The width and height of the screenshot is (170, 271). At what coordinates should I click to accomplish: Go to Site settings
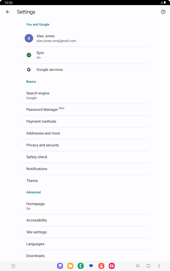pyautogui.click(x=85, y=232)
